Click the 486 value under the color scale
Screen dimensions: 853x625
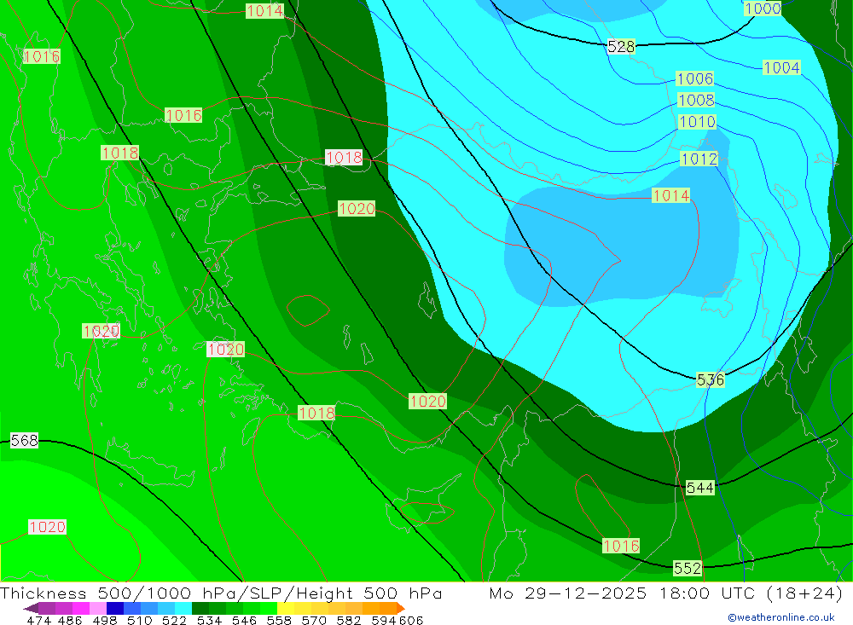(70, 620)
